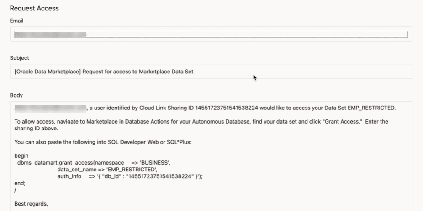Click the Email input field
This screenshot has width=423, height=211.
tap(247, 34)
